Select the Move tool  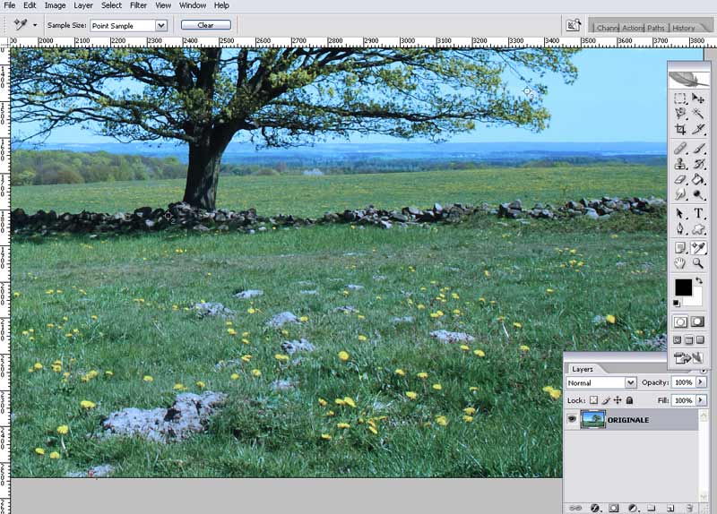(x=697, y=99)
